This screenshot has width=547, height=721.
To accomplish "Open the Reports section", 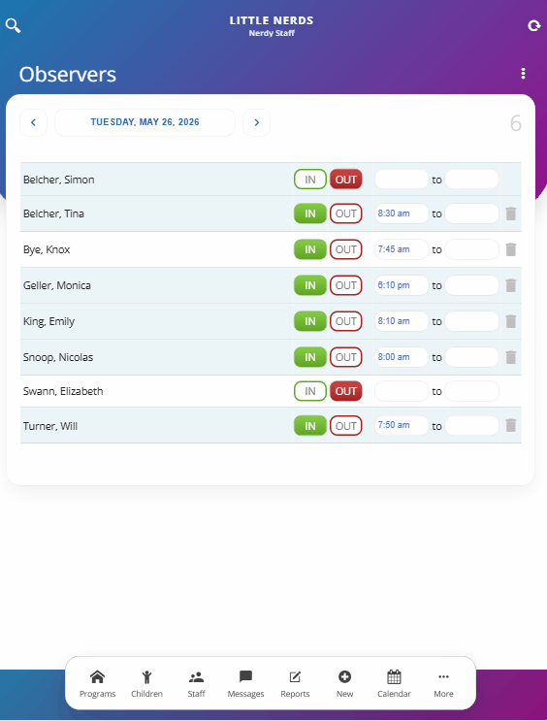I will tap(295, 684).
